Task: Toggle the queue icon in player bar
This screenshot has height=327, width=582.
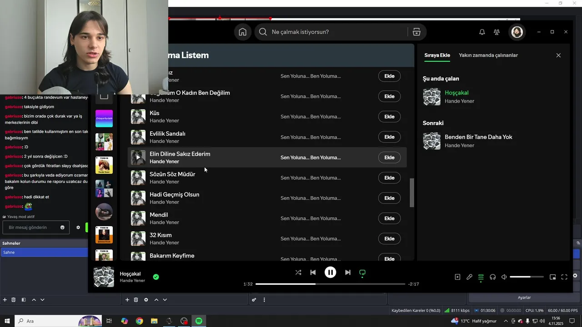Action: tap(481, 277)
